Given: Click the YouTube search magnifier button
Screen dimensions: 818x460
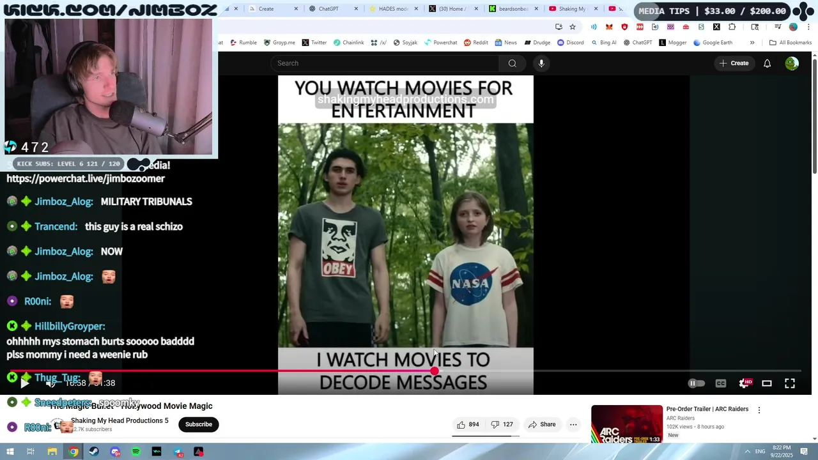Looking at the screenshot, I should pyautogui.click(x=512, y=63).
